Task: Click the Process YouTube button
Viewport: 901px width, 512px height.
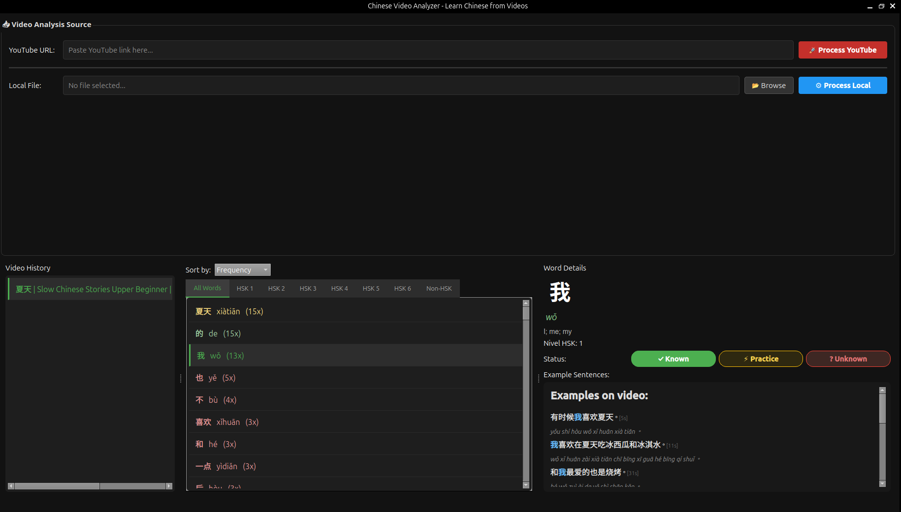Action: pyautogui.click(x=842, y=50)
